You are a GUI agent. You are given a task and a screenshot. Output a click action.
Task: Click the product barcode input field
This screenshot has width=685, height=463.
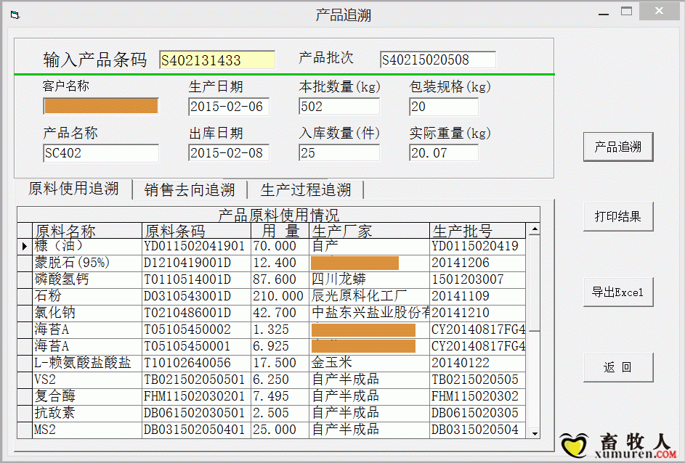point(217,60)
